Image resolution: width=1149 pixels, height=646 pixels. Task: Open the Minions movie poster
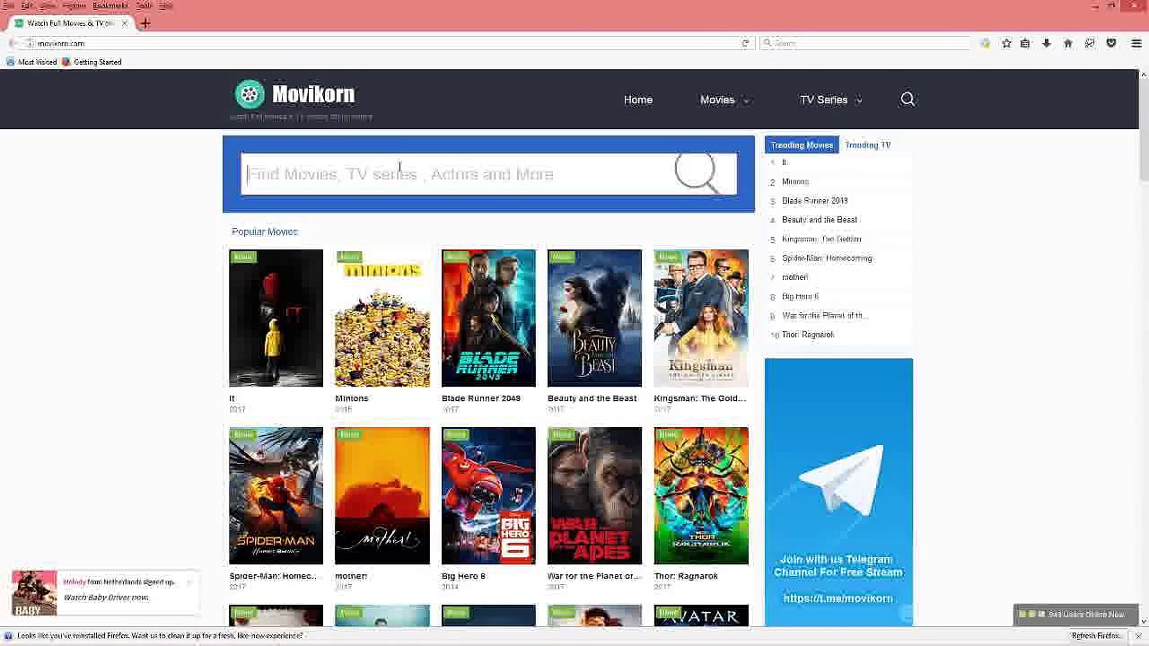382,318
